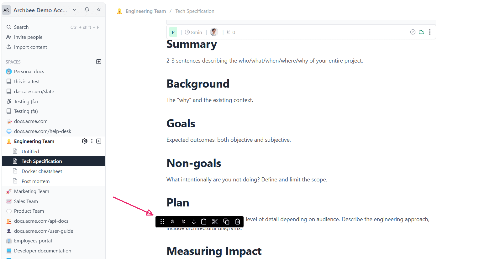Move block up with the double-chevron-up icon

(x=172, y=222)
